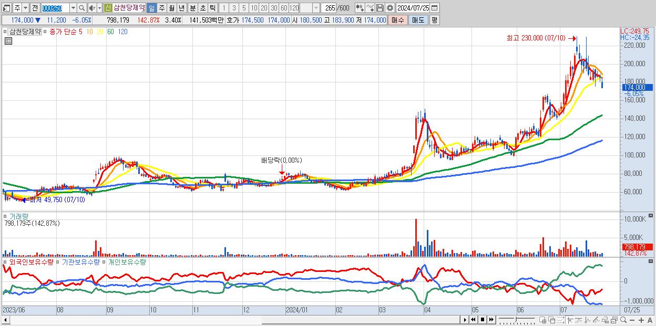
Task: Toggle the speaker sound icon
Action: tap(92, 8)
